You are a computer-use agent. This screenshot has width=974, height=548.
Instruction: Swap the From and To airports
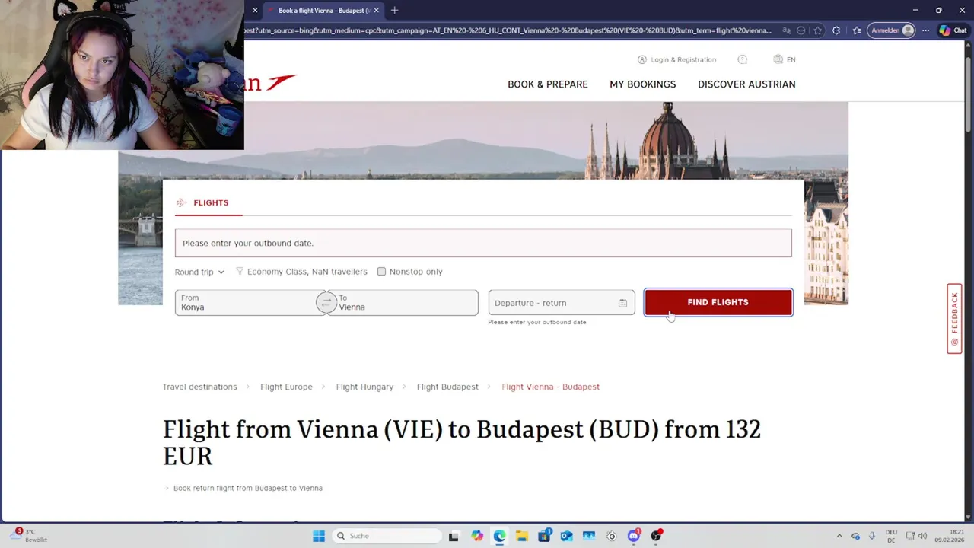tap(326, 302)
